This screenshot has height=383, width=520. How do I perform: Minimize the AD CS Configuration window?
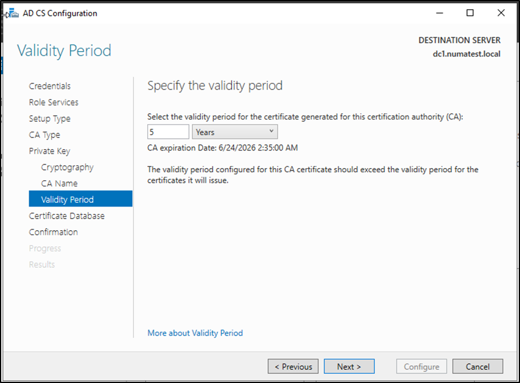coord(437,13)
